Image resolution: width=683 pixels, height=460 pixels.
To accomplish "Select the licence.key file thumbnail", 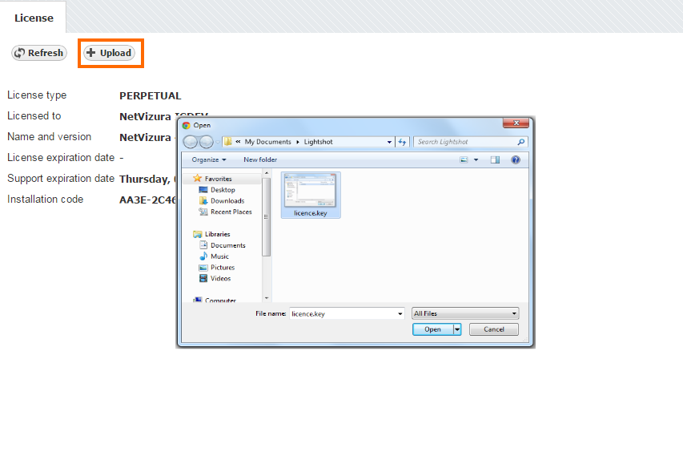I will coord(311,193).
